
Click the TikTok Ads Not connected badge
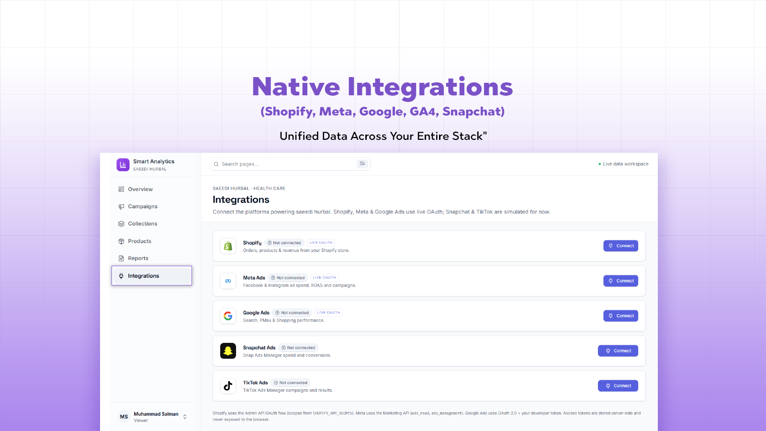291,383
